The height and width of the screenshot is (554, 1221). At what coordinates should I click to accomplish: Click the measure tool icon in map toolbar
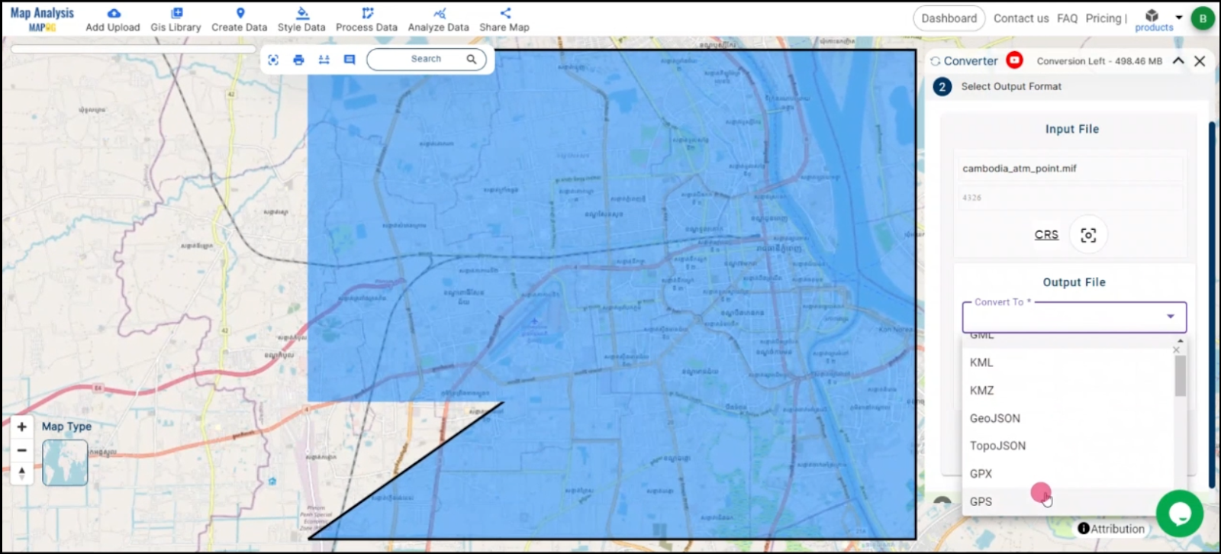click(324, 60)
